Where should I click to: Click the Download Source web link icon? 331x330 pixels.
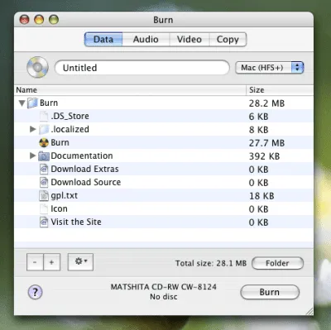coord(44,182)
